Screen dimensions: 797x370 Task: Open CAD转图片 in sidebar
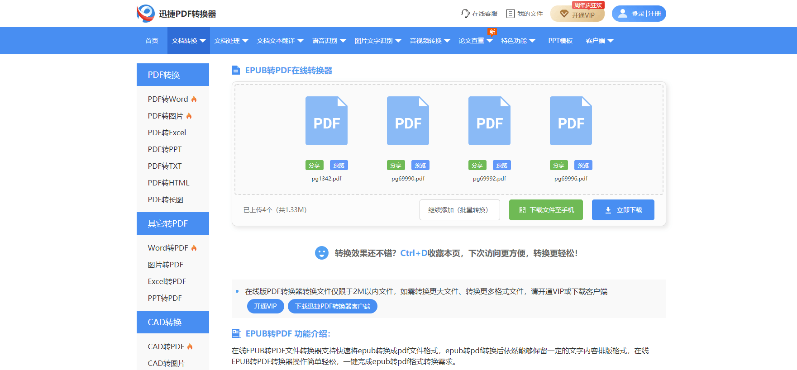167,363
